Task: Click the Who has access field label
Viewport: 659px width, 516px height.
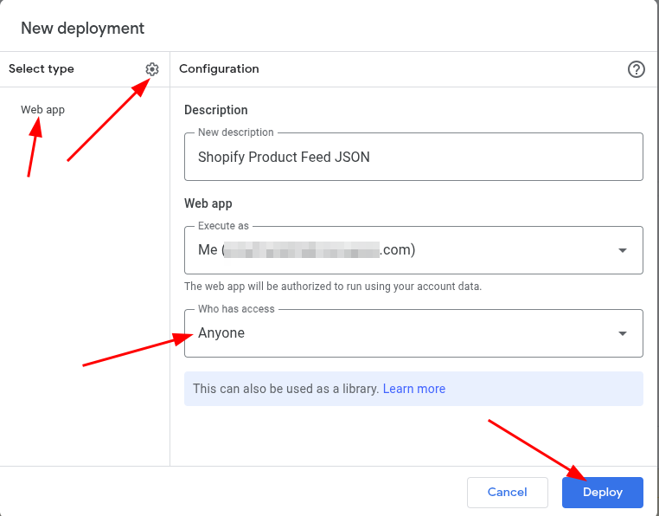Action: point(236,309)
